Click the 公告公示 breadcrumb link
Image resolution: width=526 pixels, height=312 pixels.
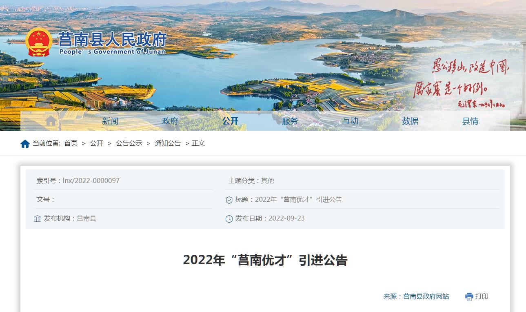[129, 143]
